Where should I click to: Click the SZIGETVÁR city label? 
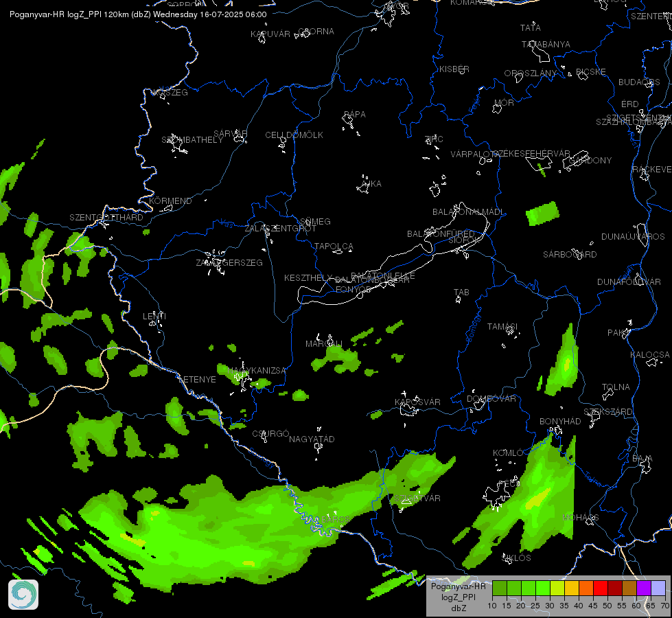417,498
